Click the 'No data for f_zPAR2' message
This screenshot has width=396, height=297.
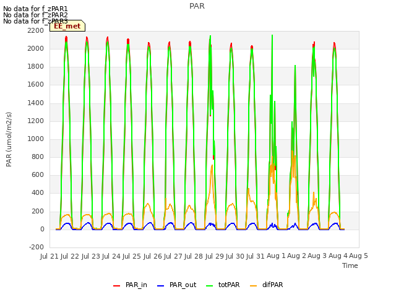[35, 15]
